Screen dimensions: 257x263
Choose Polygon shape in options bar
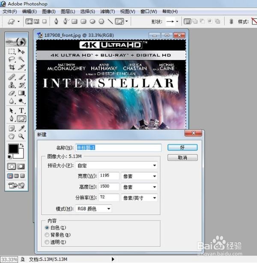[102, 21]
